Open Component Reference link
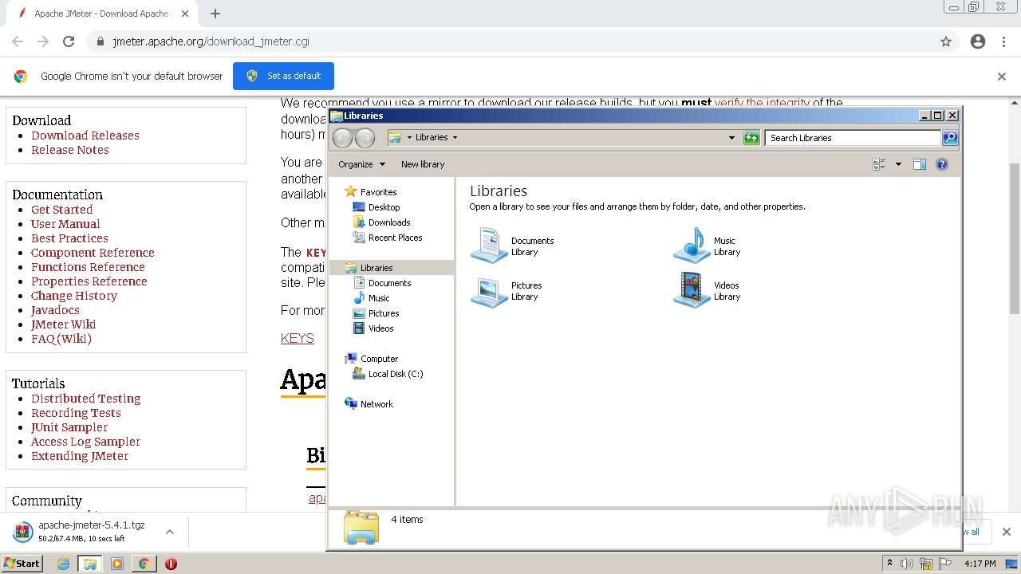 click(x=93, y=253)
